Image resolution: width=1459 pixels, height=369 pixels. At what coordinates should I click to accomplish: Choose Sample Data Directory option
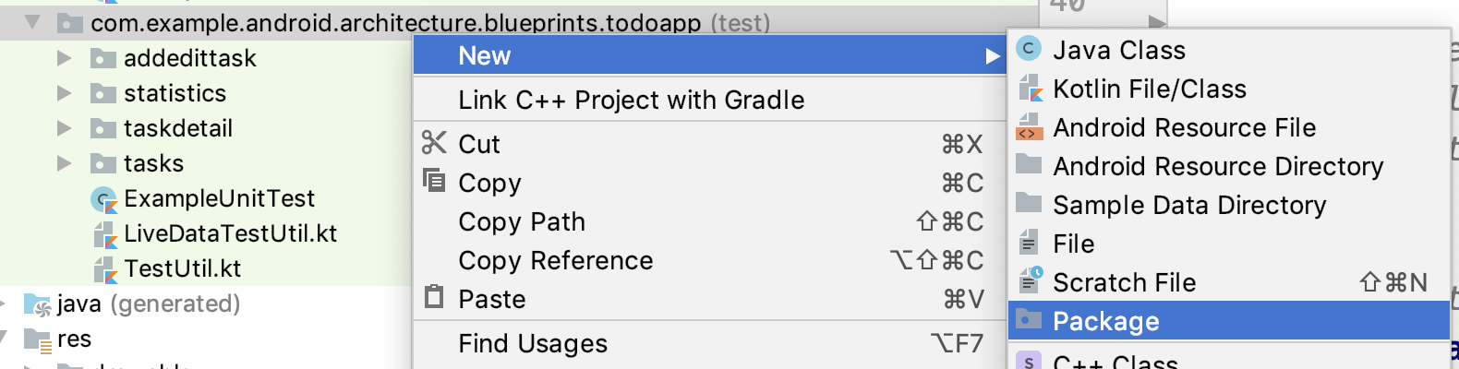point(1189,205)
